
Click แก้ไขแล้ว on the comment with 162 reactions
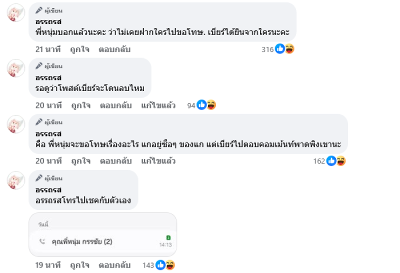coord(158,161)
